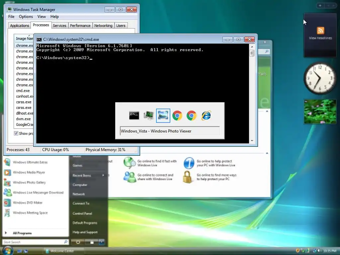Select the dllhost.exe process row
340x255 pixels.
[x=24, y=113]
